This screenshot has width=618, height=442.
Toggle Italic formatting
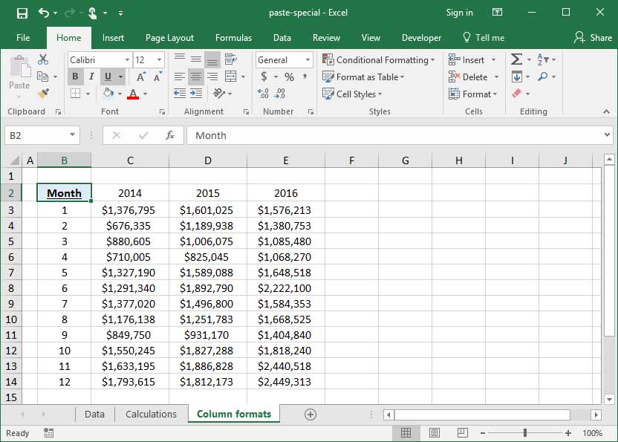pos(91,77)
